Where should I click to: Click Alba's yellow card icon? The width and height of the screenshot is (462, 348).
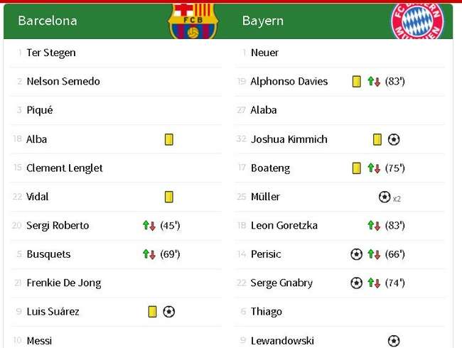click(x=169, y=139)
